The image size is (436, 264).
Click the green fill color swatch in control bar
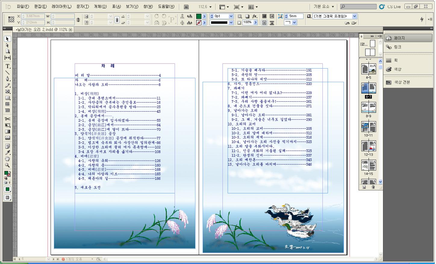click(199, 16)
